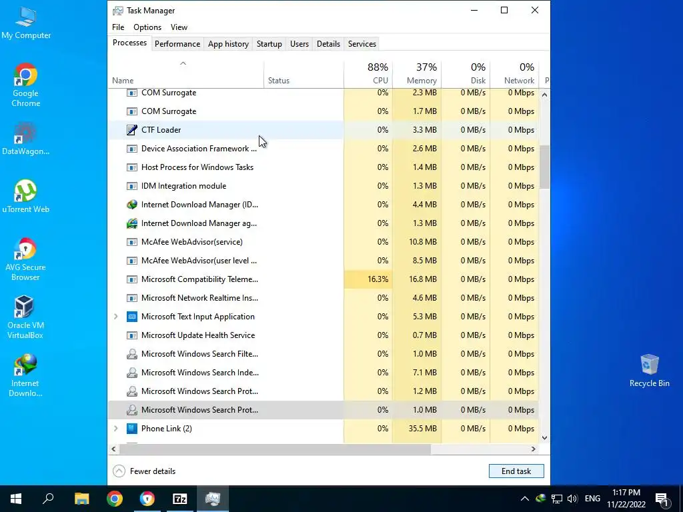This screenshot has height=512, width=683.
Task: Sort by Name column header
Action: click(x=185, y=74)
